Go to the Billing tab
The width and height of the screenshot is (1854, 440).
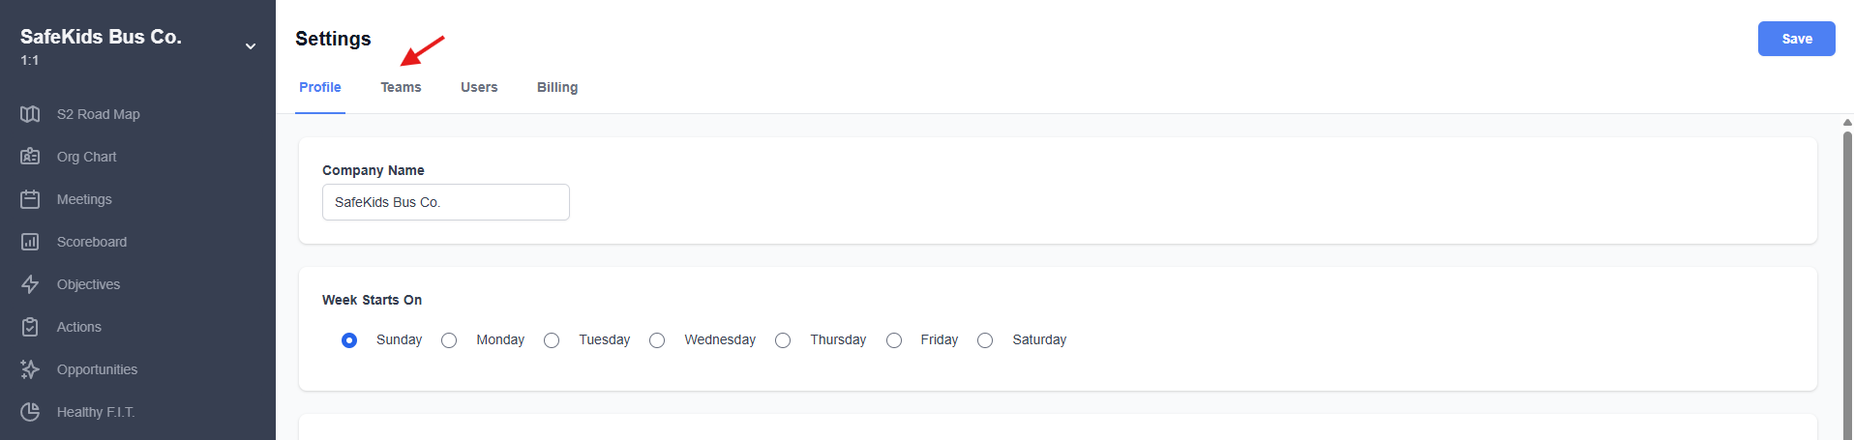pos(557,87)
